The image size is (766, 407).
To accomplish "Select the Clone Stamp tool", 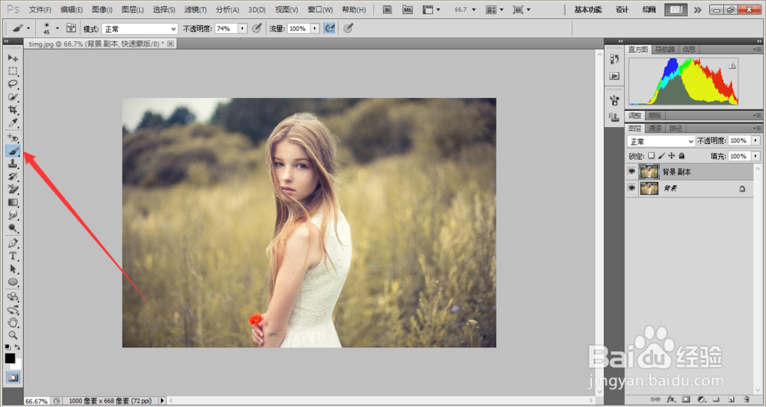I will [13, 164].
